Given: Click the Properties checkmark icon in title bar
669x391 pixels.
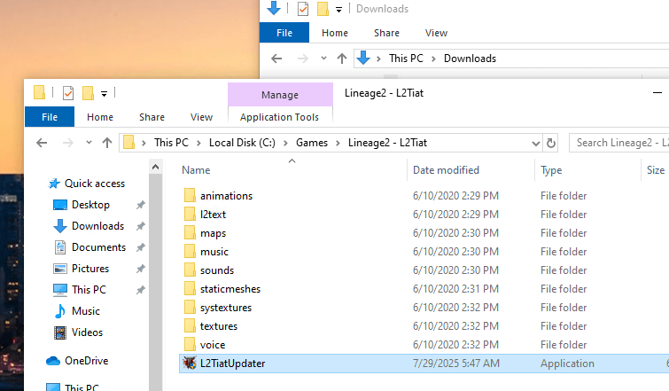Looking at the screenshot, I should click(x=68, y=93).
